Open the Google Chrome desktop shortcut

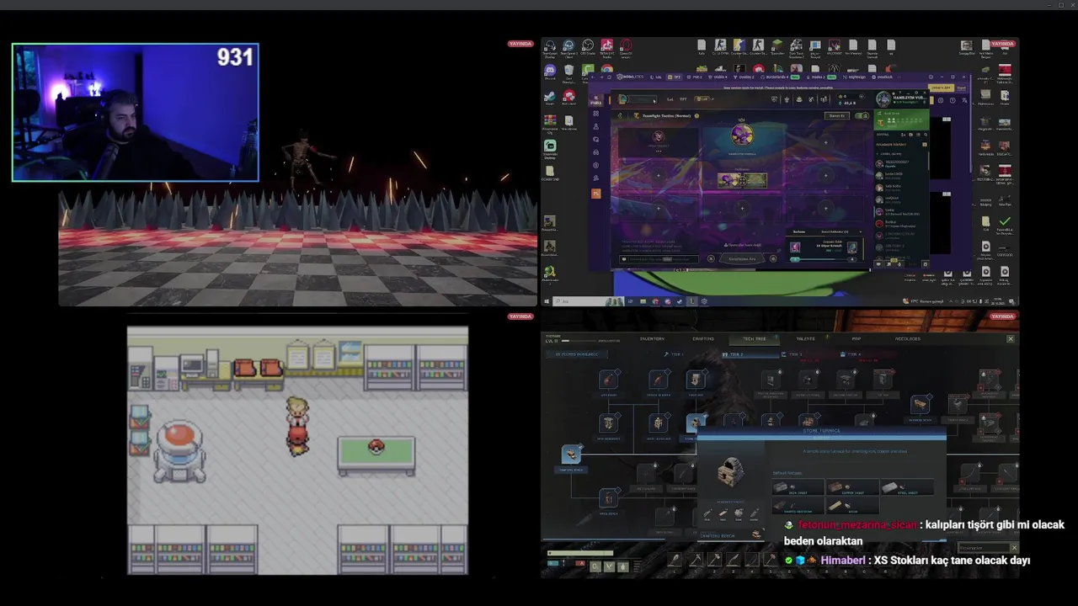point(606,69)
